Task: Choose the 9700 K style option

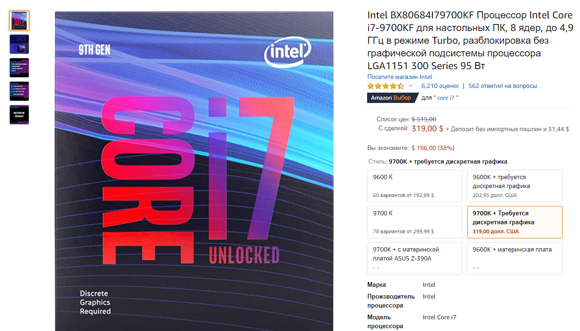Action: click(415, 222)
